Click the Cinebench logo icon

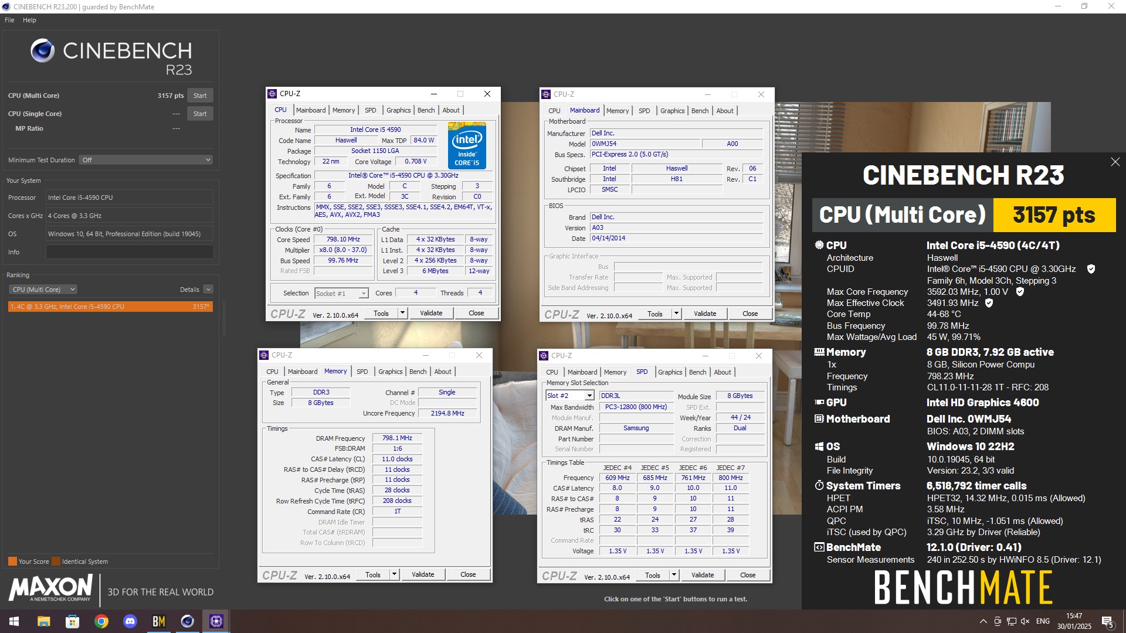click(x=42, y=51)
